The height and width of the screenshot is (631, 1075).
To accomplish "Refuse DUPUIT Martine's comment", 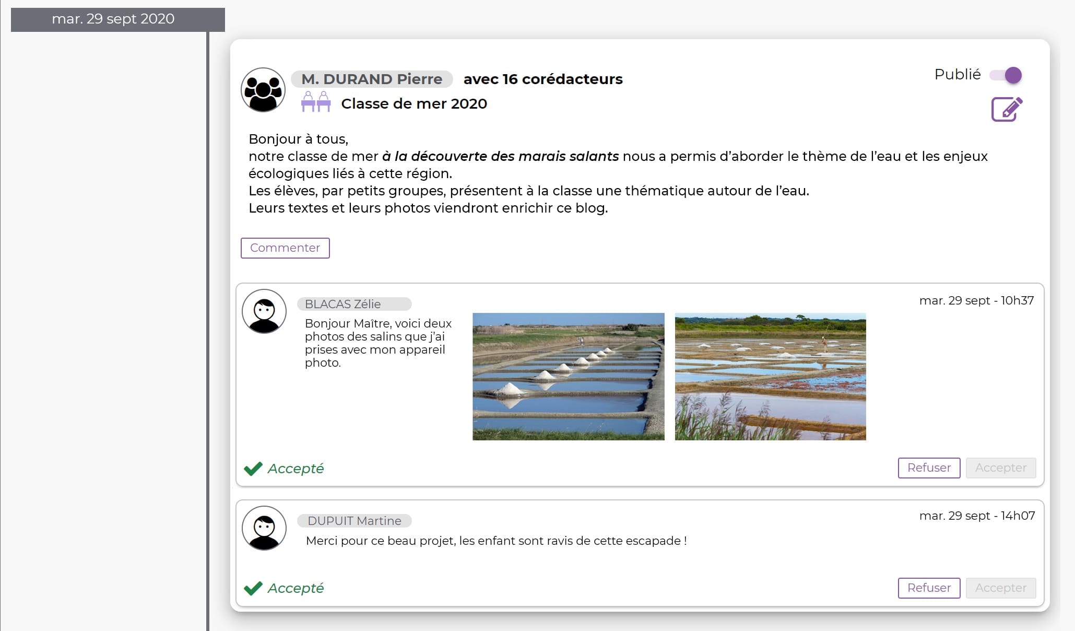I will [x=928, y=588].
